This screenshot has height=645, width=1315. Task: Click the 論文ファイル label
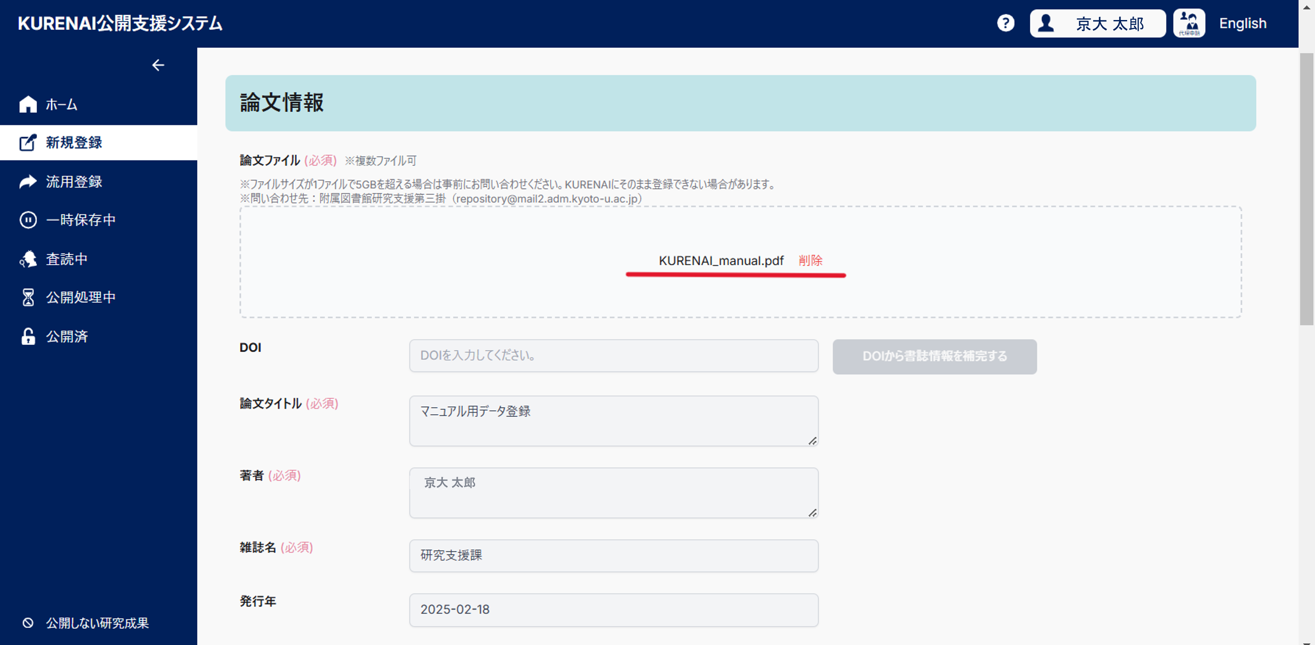coord(269,161)
